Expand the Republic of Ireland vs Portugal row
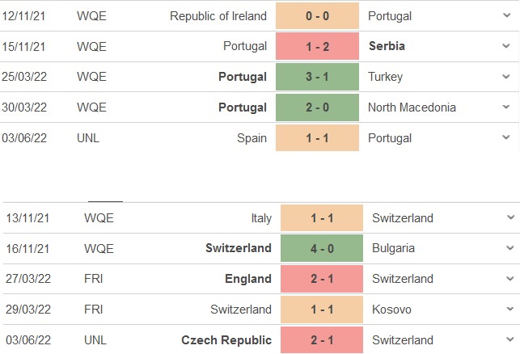Viewport: 520px width, 354px height. point(505,16)
